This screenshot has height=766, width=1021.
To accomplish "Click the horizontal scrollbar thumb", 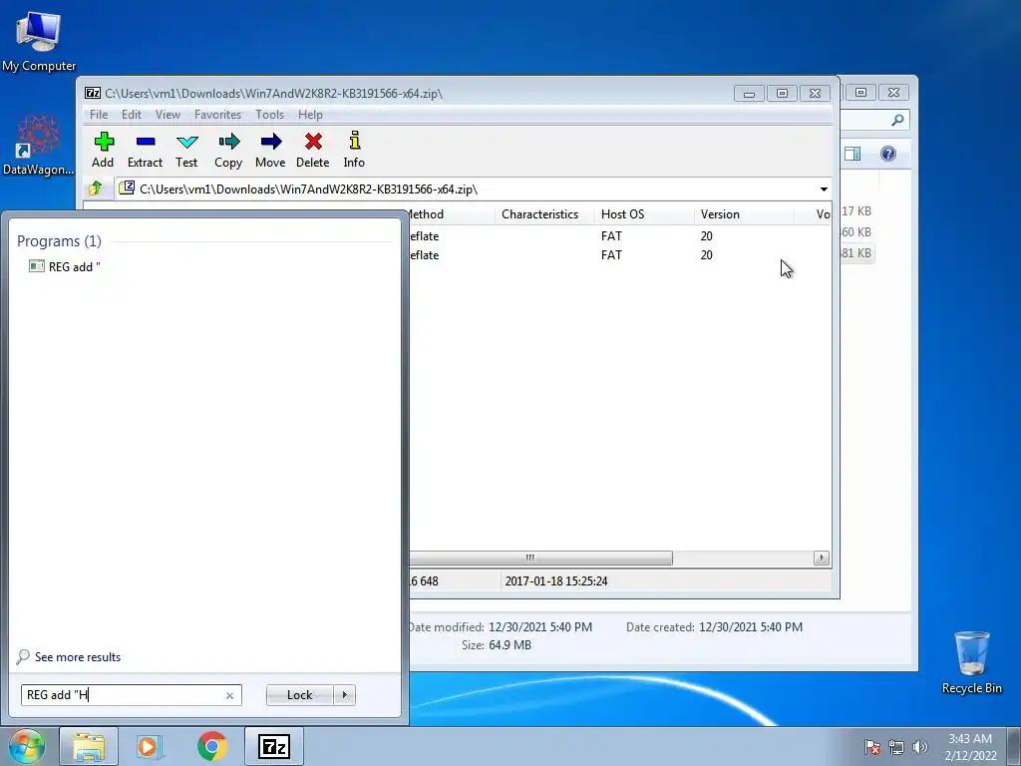I will [540, 559].
